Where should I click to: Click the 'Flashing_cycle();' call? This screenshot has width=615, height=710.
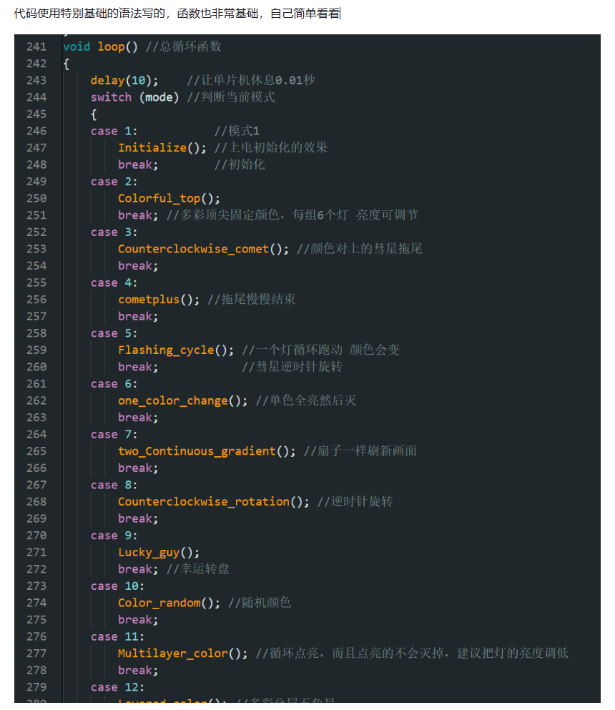click(x=176, y=350)
